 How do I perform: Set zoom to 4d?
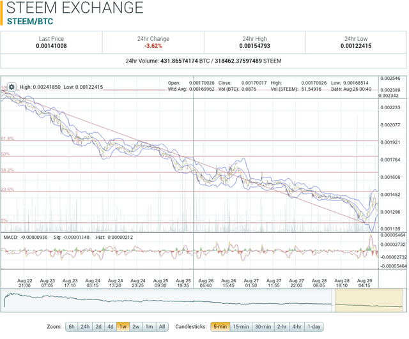point(111,327)
